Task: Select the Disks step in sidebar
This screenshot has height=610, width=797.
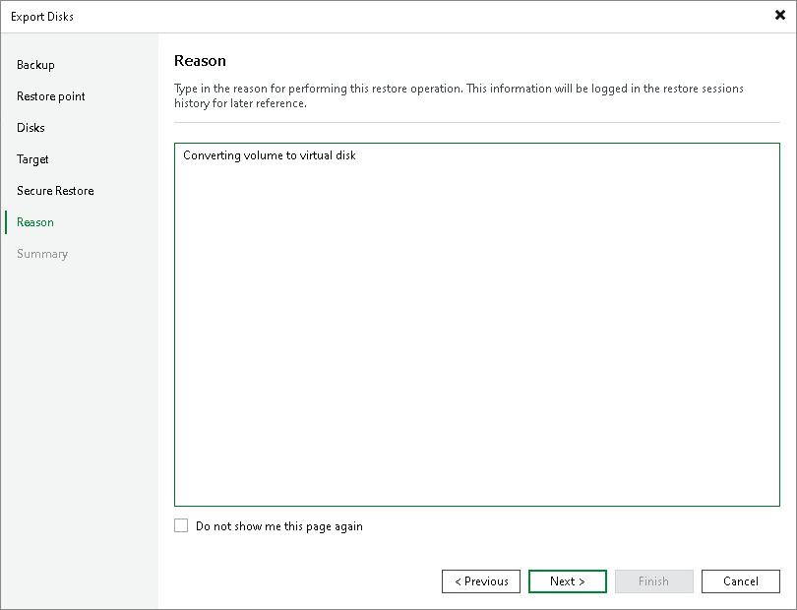Action: 30,128
